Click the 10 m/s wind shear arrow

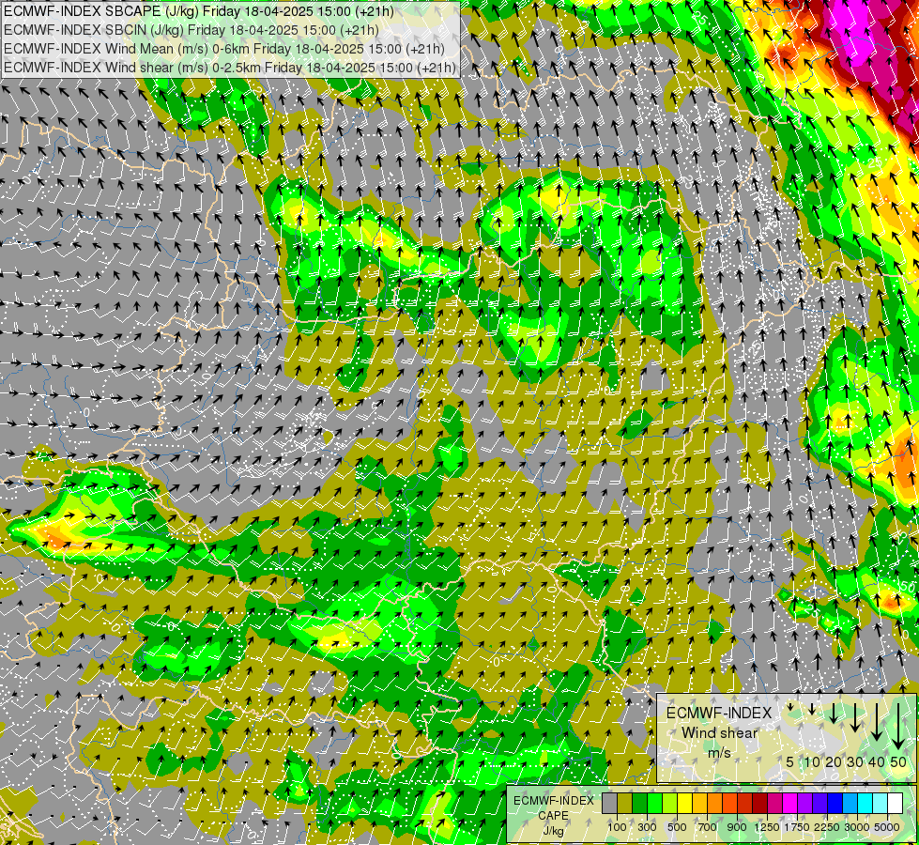(x=812, y=709)
